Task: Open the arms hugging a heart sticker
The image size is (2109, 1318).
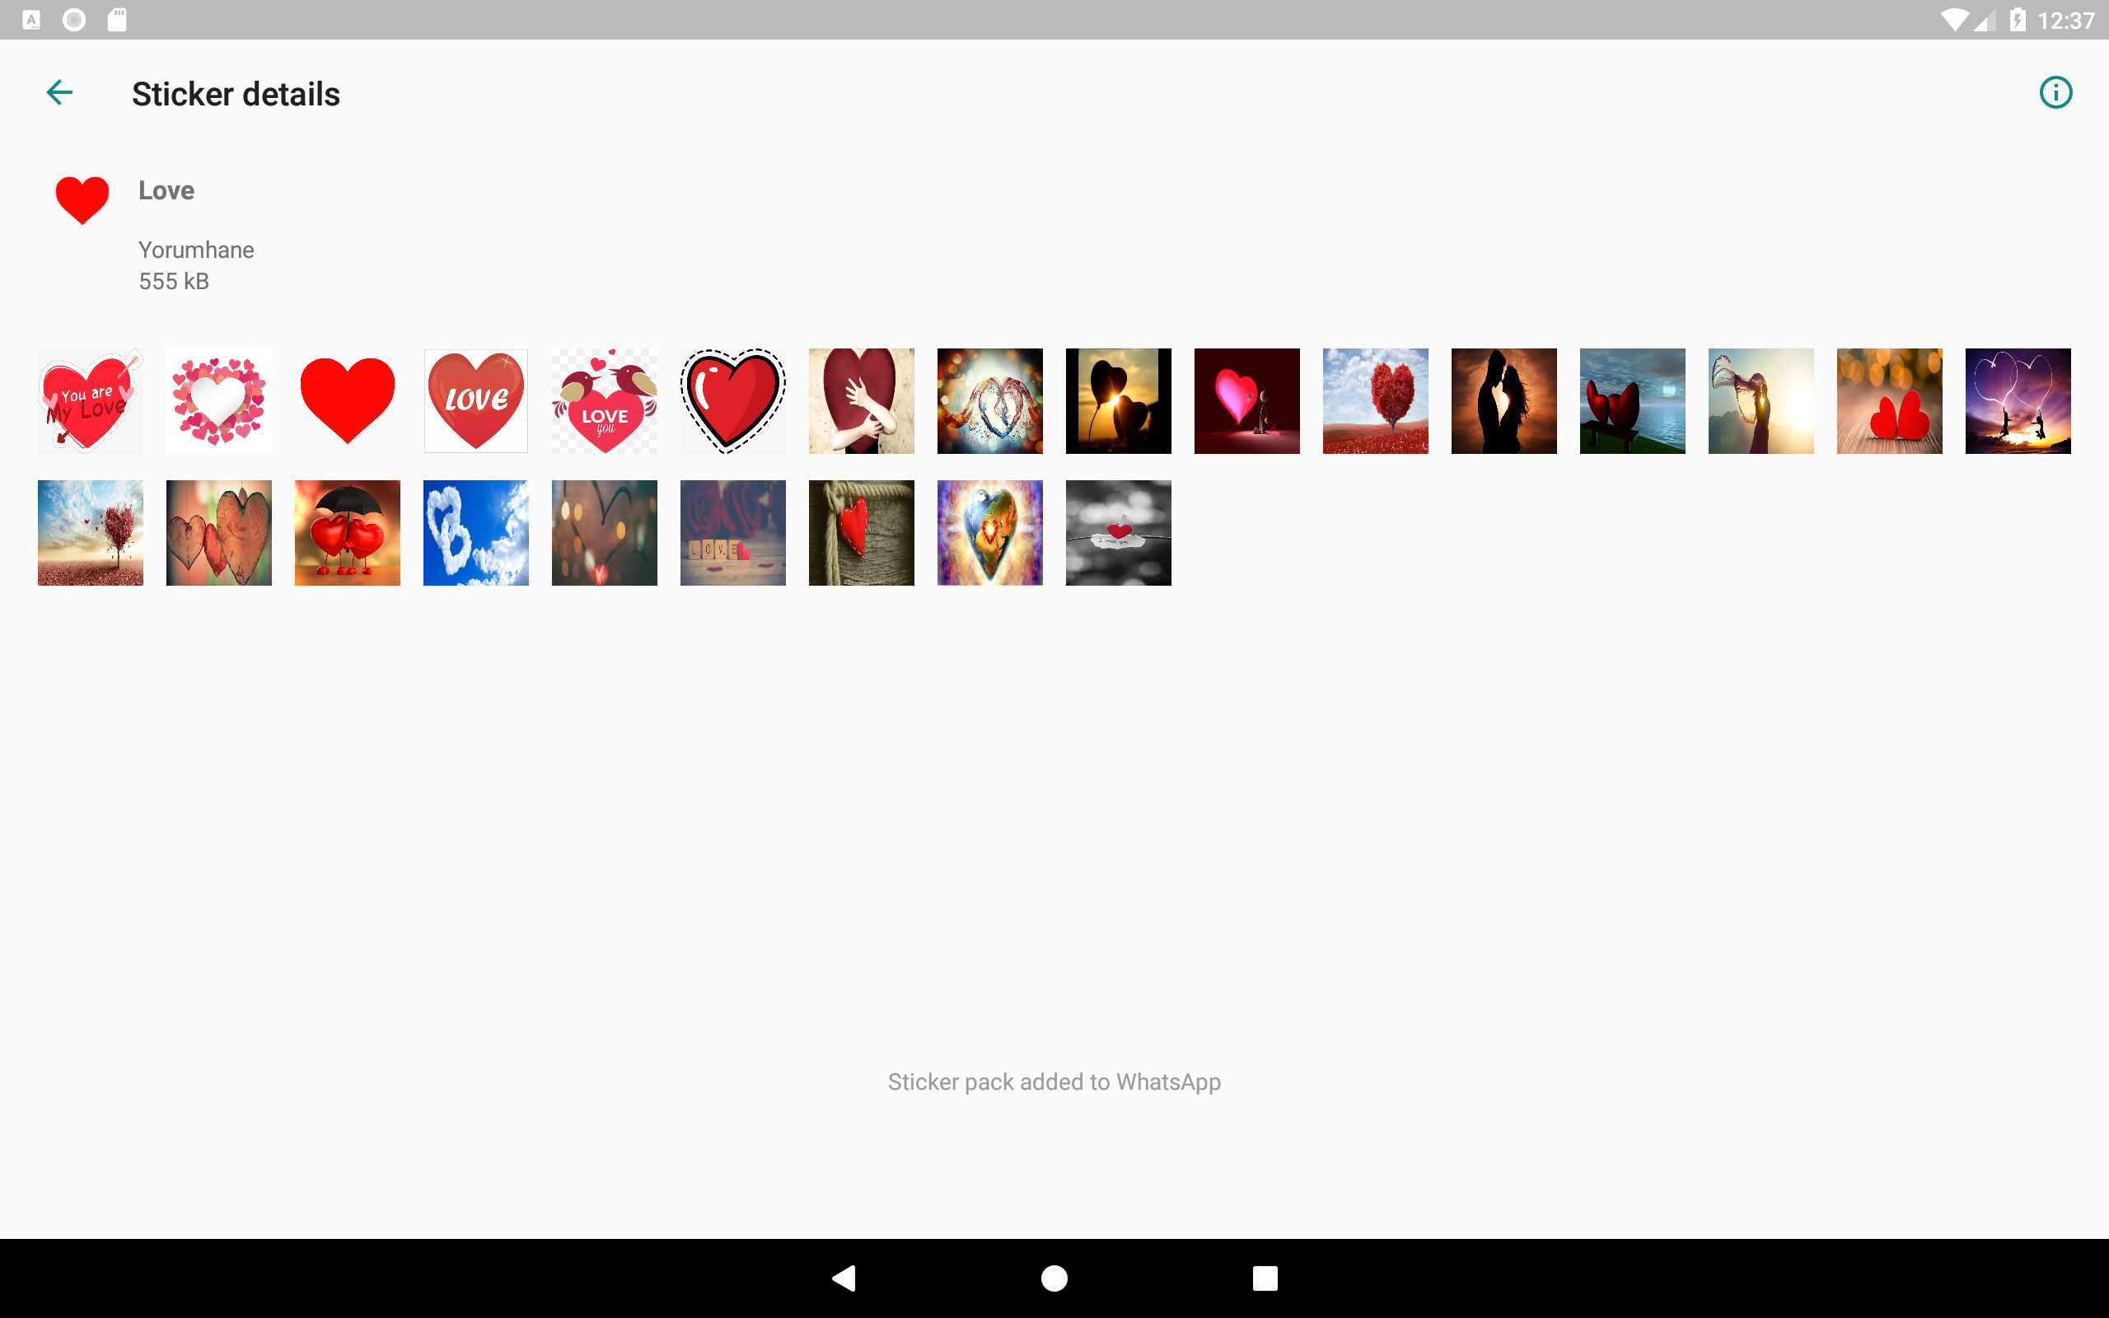Action: pyautogui.click(x=861, y=401)
